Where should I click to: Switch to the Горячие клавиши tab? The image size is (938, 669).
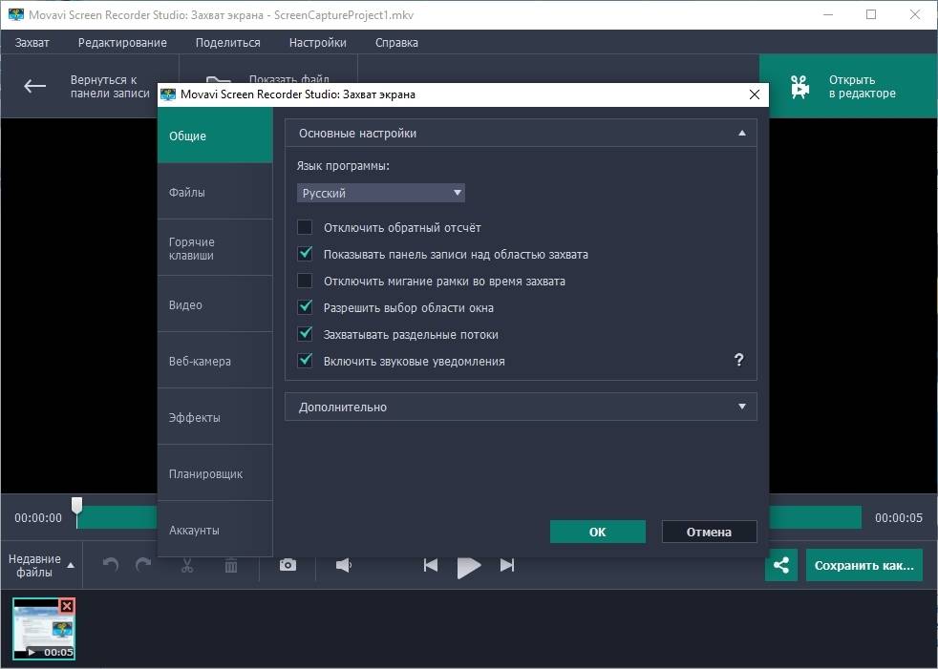pos(215,248)
